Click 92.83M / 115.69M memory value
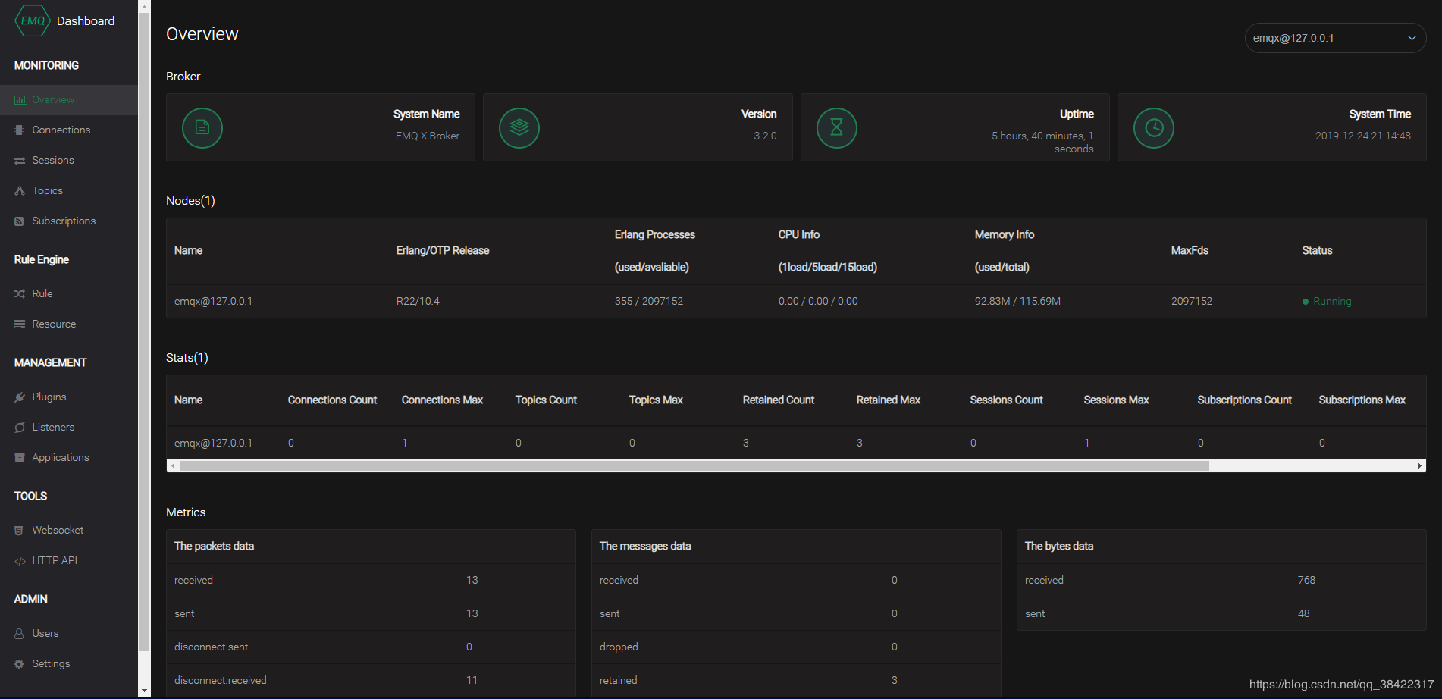Image resolution: width=1442 pixels, height=699 pixels. 1017,302
